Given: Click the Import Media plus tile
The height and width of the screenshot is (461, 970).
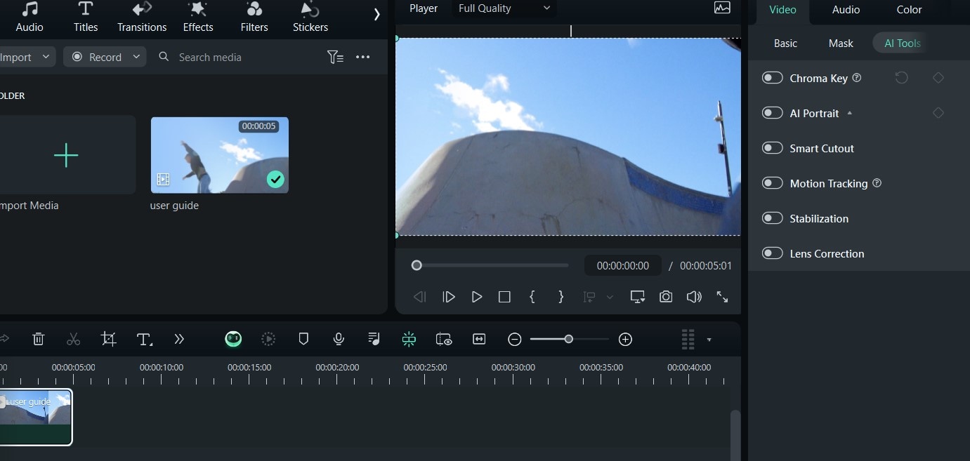Looking at the screenshot, I should point(66,154).
